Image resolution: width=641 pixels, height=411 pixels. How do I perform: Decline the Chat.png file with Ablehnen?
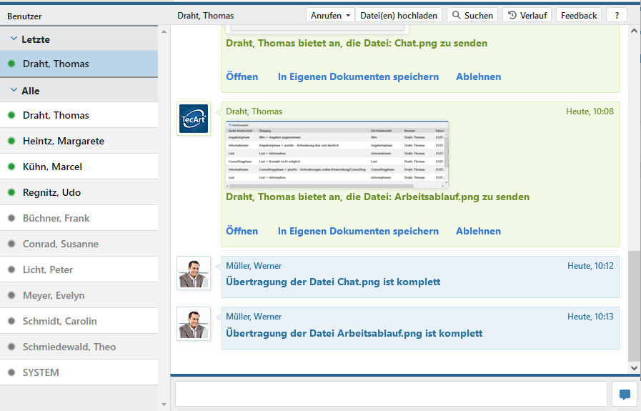click(x=478, y=76)
